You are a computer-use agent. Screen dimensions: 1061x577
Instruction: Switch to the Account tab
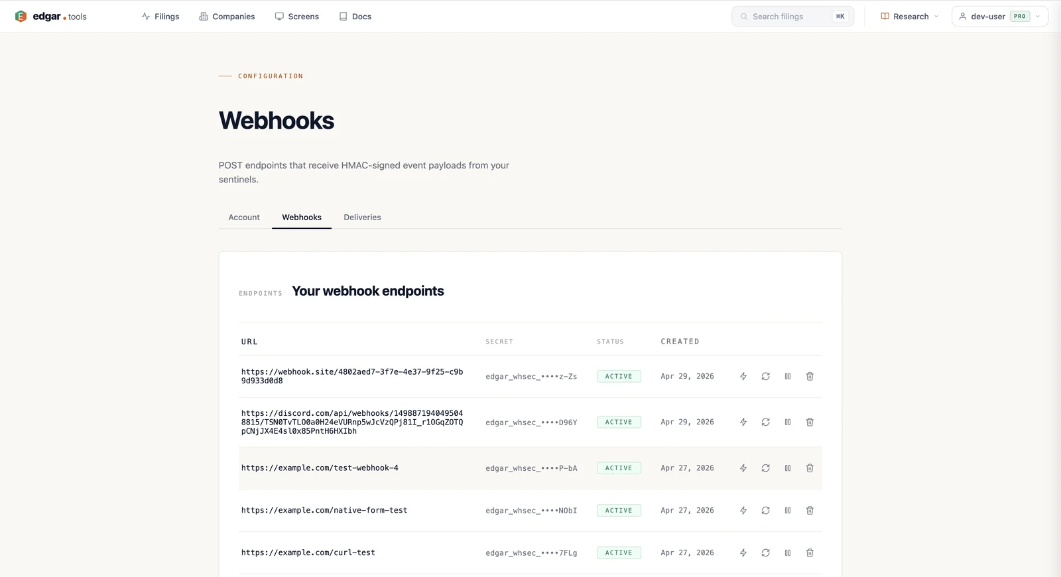click(244, 218)
